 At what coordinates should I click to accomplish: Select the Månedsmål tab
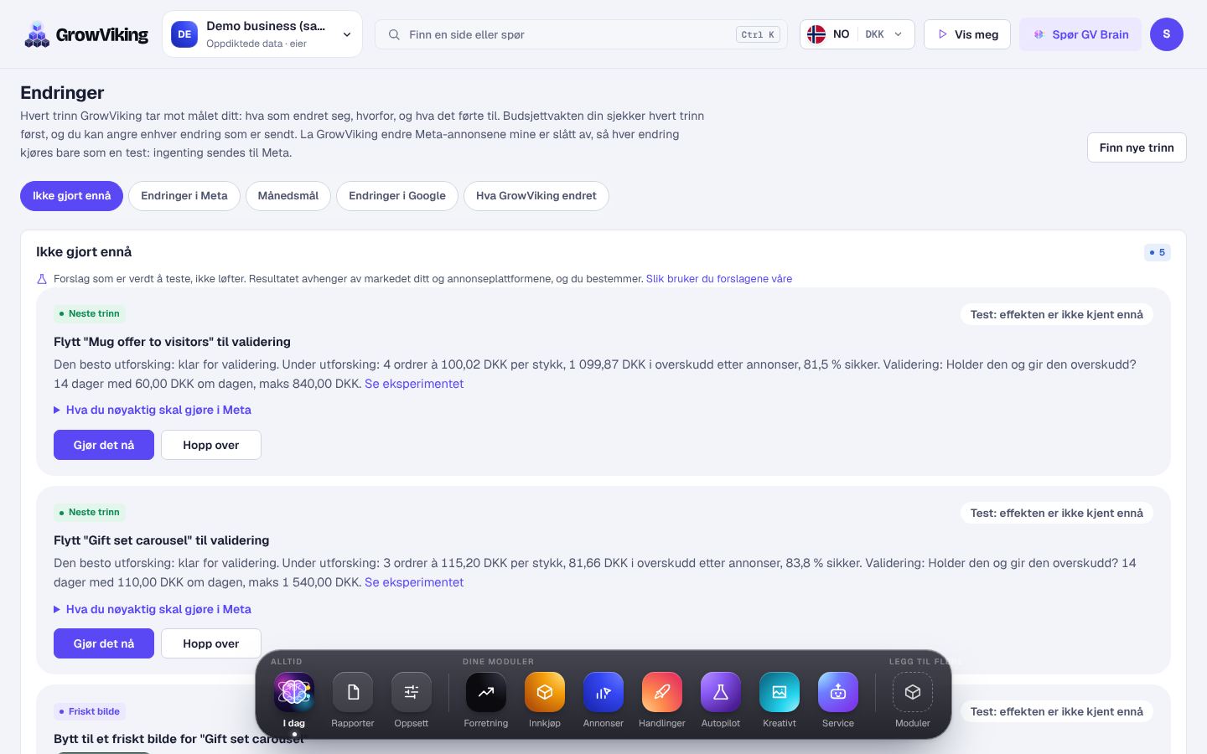(x=288, y=196)
